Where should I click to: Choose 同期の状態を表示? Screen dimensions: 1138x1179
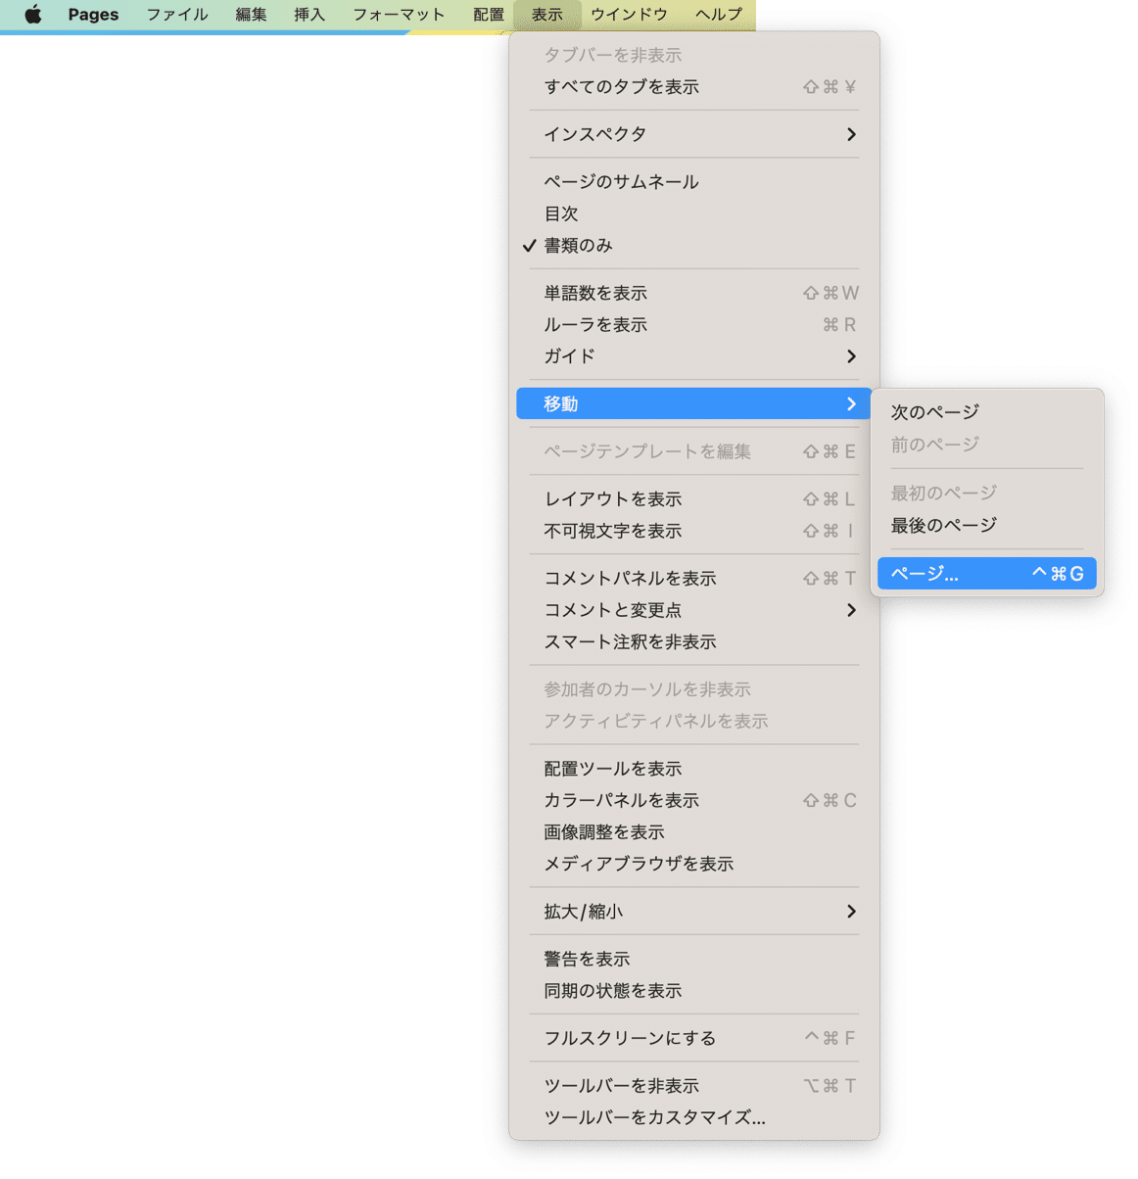[x=694, y=991]
